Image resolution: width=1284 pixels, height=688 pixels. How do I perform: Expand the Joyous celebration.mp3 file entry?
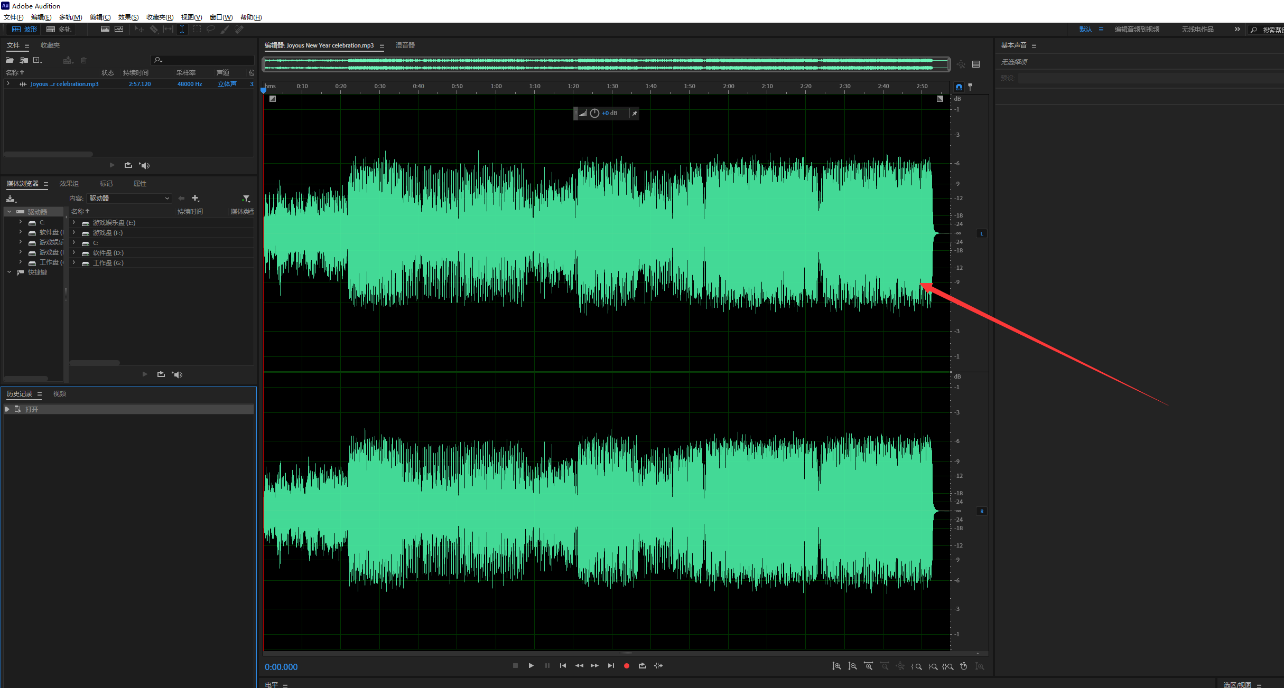coord(8,84)
